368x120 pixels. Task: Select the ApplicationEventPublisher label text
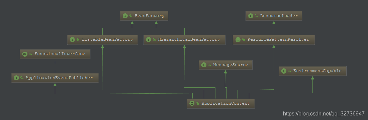pos(59,78)
